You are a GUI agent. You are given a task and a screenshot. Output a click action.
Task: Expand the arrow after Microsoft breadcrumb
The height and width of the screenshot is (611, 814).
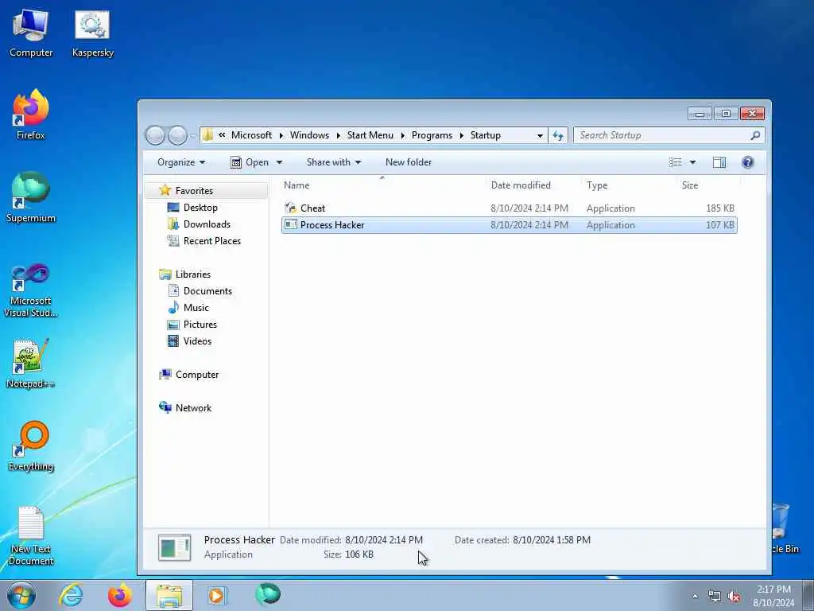(281, 135)
